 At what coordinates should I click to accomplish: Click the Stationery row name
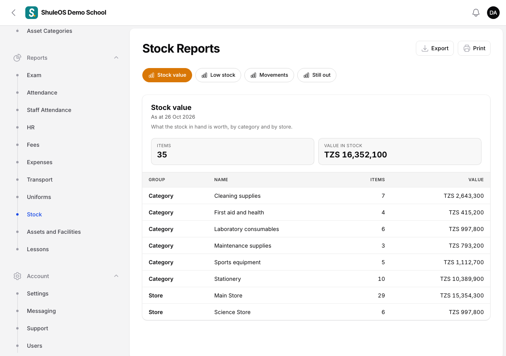point(227,279)
